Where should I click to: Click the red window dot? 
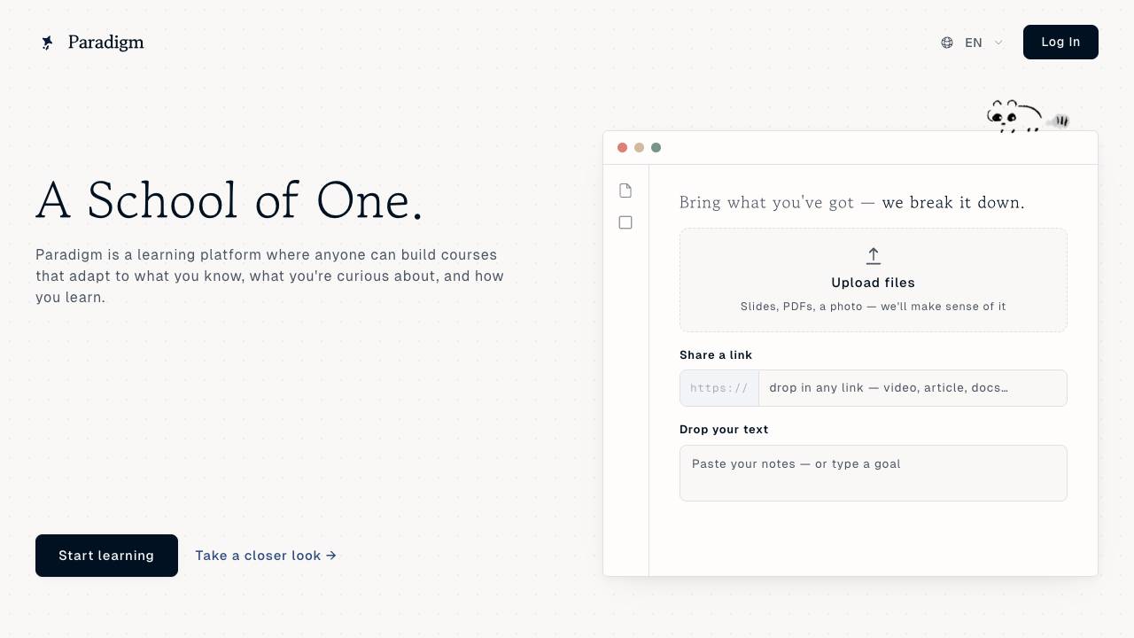(x=623, y=148)
